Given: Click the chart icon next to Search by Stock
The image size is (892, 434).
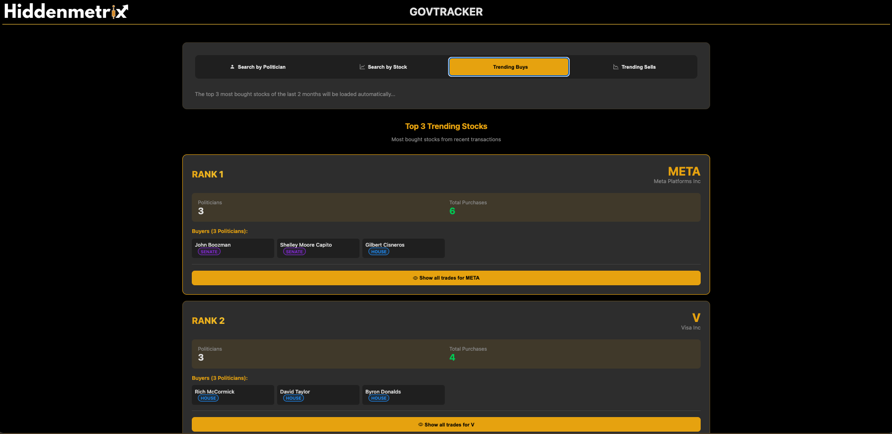Looking at the screenshot, I should [361, 66].
